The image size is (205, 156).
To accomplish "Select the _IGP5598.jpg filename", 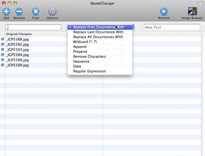I will [x=17, y=60].
